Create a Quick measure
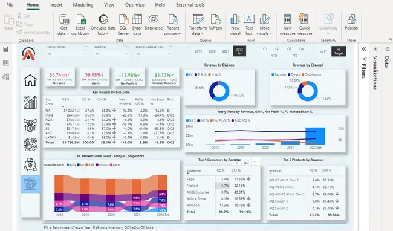This screenshot has width=393, height=231. (304, 25)
